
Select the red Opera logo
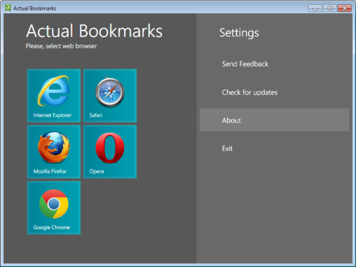click(x=110, y=148)
